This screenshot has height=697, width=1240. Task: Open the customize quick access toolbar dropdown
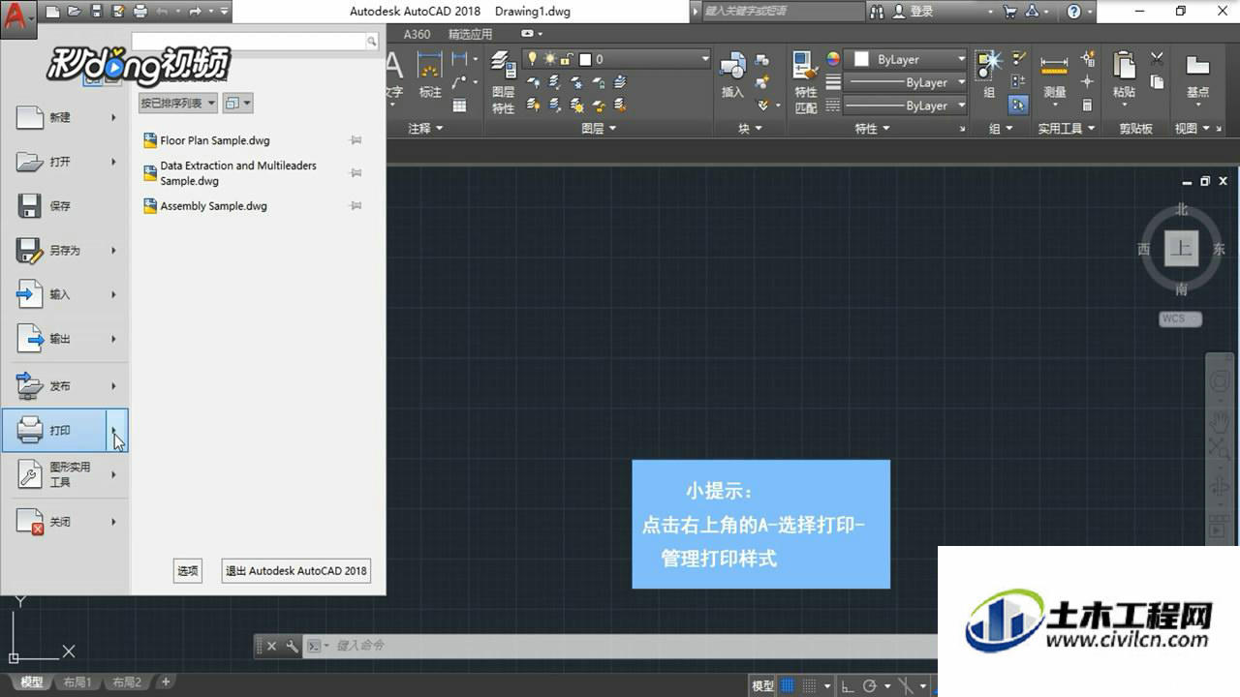[x=225, y=12]
